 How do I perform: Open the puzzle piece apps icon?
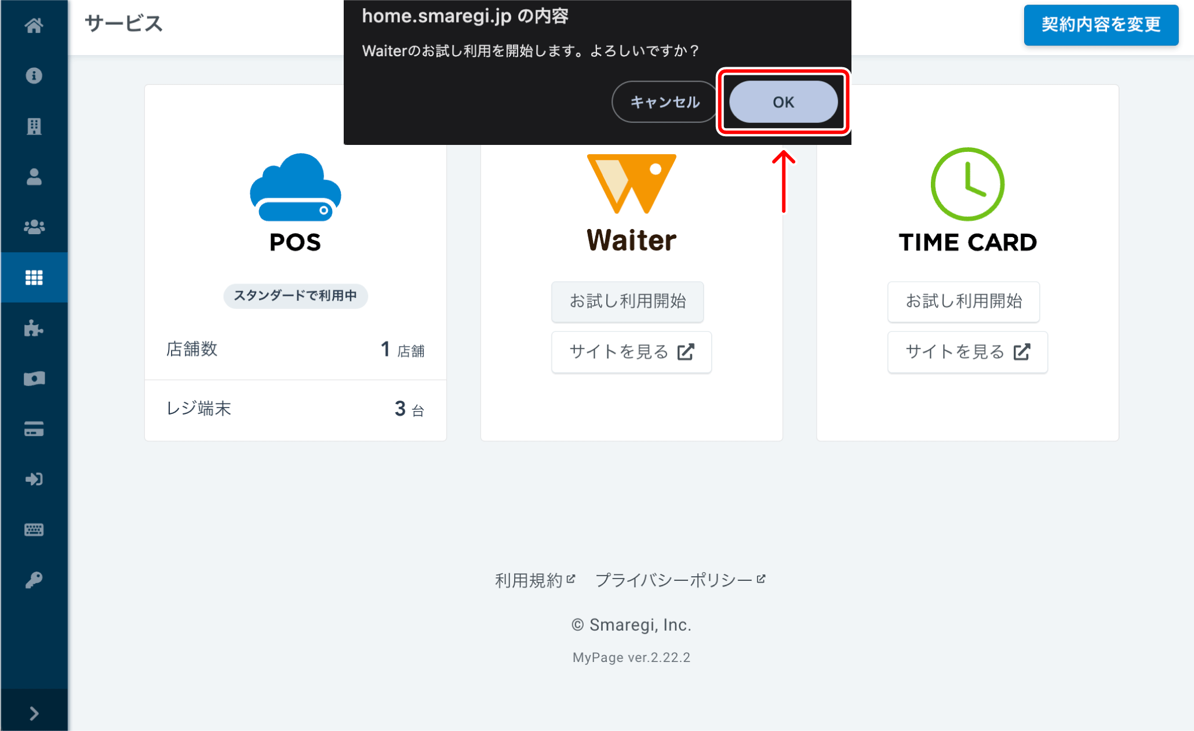pyautogui.click(x=34, y=328)
